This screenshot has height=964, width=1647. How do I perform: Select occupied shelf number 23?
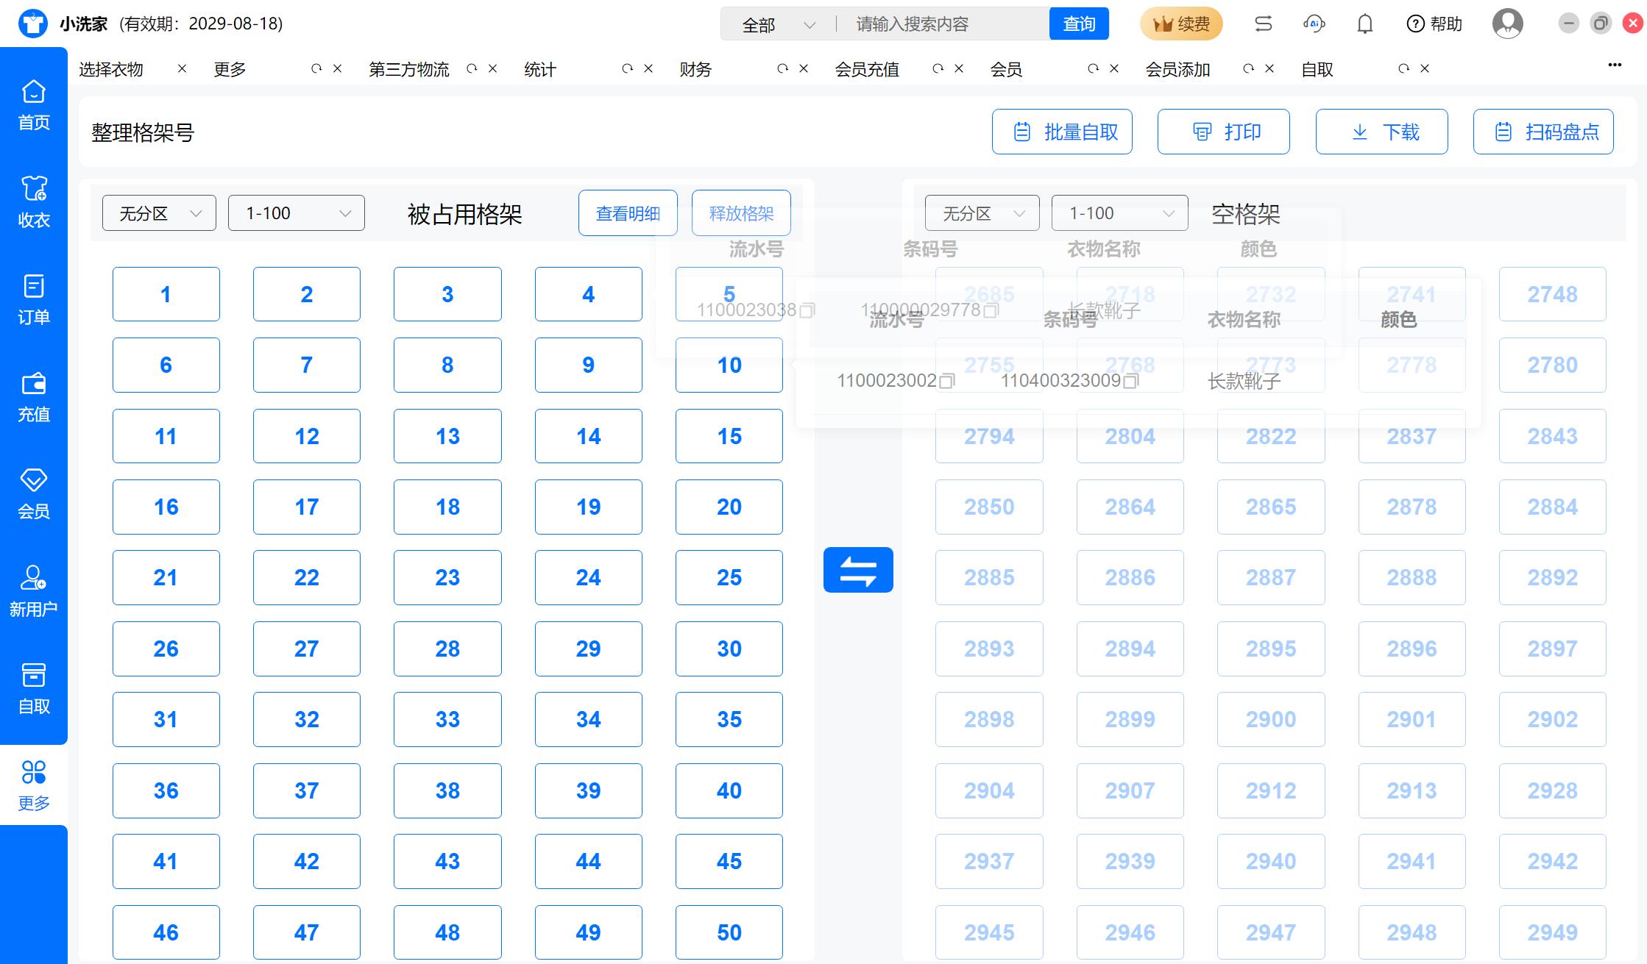(x=447, y=577)
